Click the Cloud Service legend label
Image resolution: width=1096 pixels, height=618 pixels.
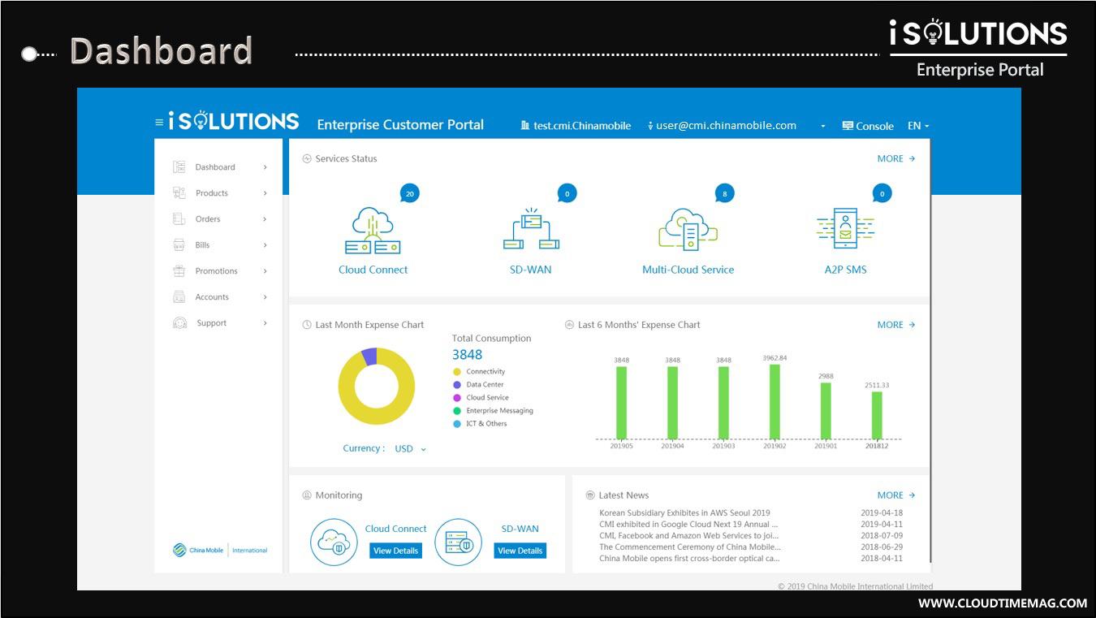coord(487,398)
